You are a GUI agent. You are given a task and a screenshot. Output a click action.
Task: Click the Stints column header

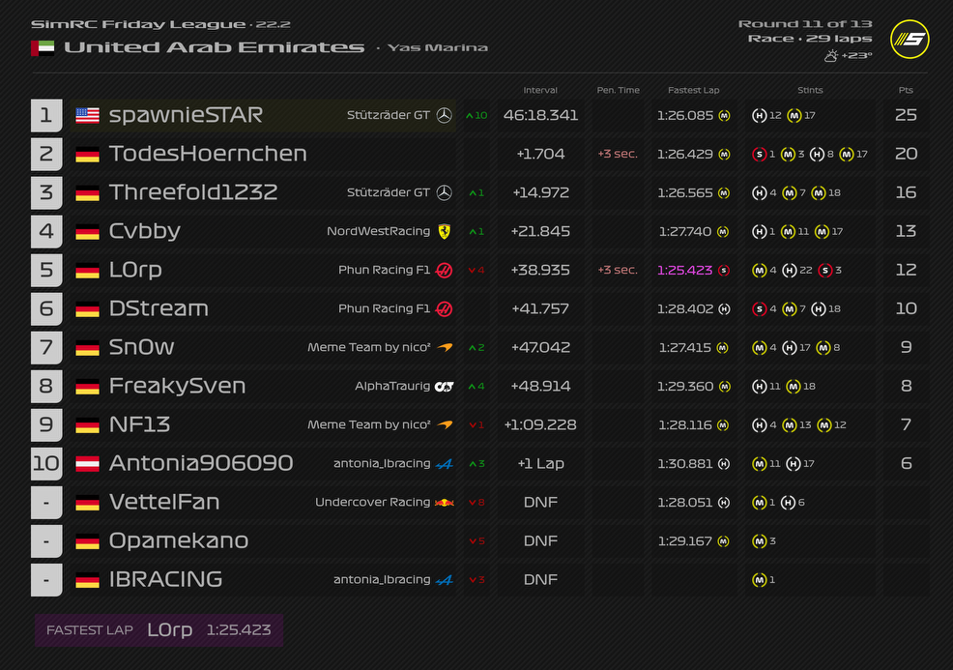(810, 90)
